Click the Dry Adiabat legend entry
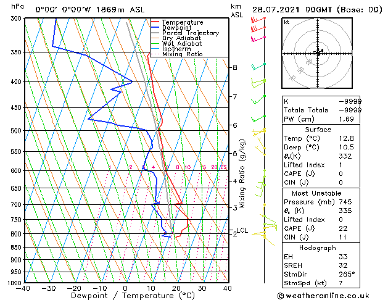 click(176, 38)
